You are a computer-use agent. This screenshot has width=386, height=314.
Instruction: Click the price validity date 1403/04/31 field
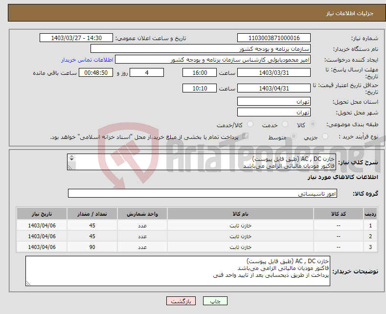click(274, 88)
